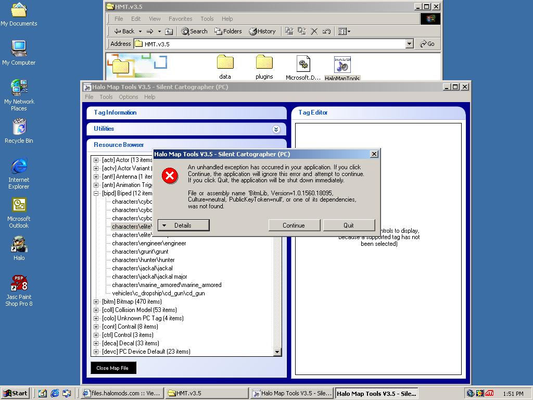Click the Delete (X) toolbar icon
Viewport: 533px width, 400px height.
tap(314, 31)
